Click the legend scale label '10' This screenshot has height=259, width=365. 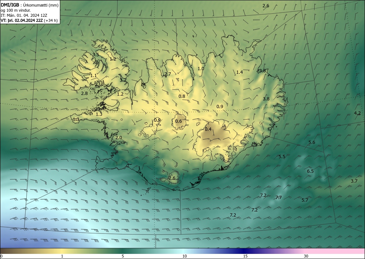click(x=184, y=256)
